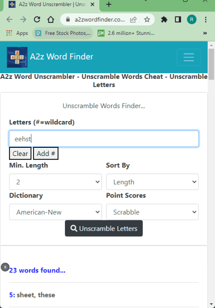Open the Google profile avatar
215x308 pixels.
(192, 20)
